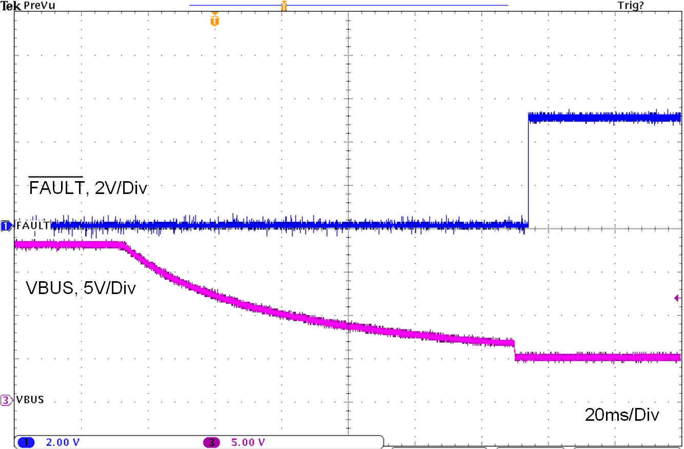Click the orange T marker on the record bar
The height and width of the screenshot is (449, 684).
point(283,6)
